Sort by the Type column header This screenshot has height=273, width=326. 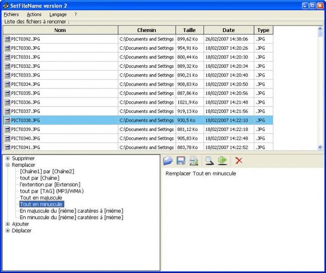tap(263, 30)
